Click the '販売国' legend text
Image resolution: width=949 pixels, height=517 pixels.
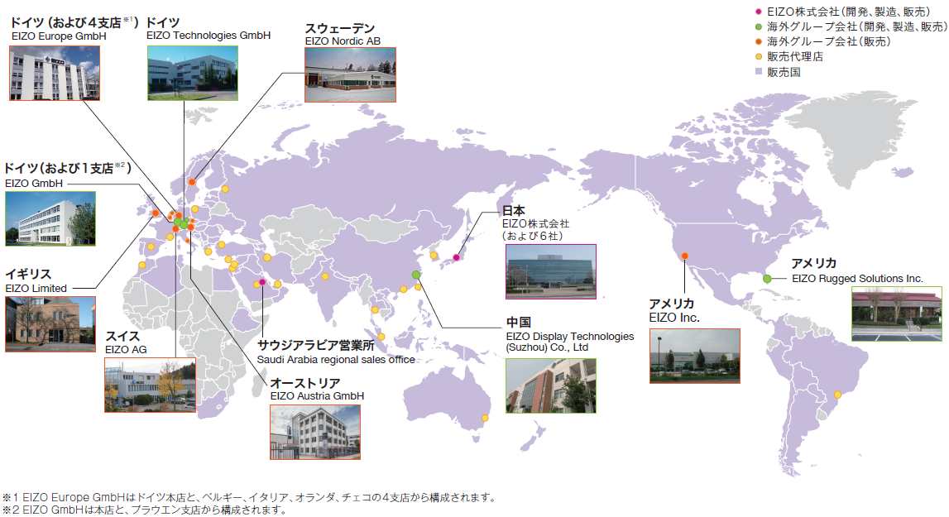click(784, 72)
